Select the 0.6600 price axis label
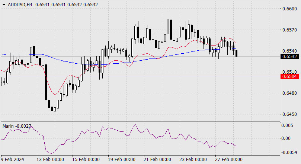 [x=289, y=9]
